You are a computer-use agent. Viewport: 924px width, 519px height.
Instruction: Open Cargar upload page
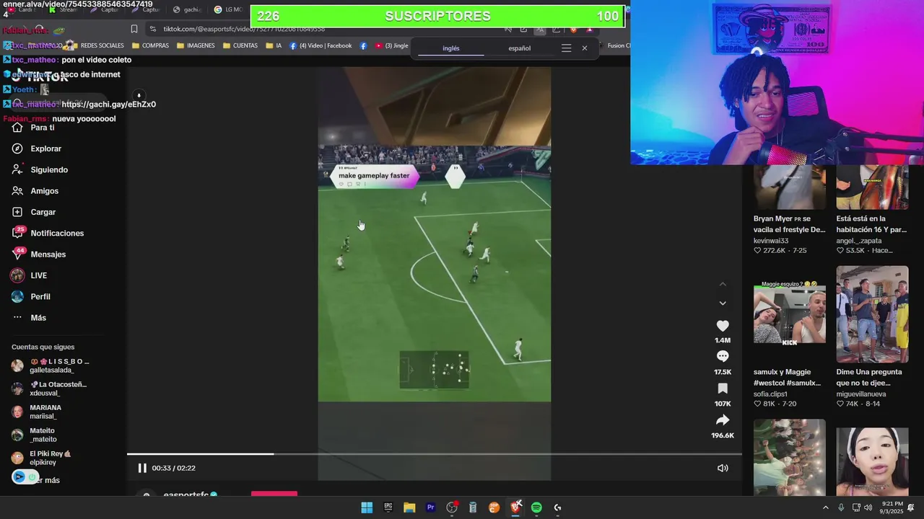point(34,212)
